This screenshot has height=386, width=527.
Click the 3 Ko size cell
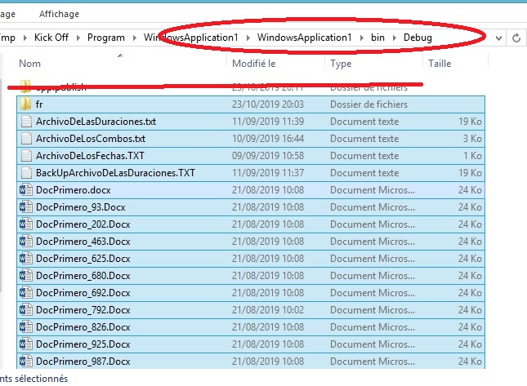[x=472, y=139]
